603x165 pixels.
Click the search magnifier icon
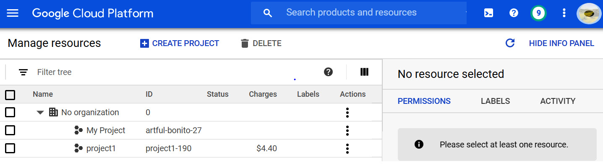[x=268, y=13]
